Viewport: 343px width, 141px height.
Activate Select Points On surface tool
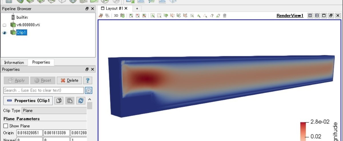(159, 16)
